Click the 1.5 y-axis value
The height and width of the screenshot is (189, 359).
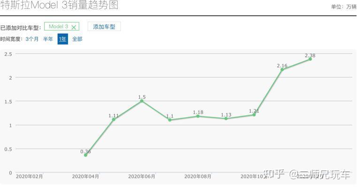8,102
